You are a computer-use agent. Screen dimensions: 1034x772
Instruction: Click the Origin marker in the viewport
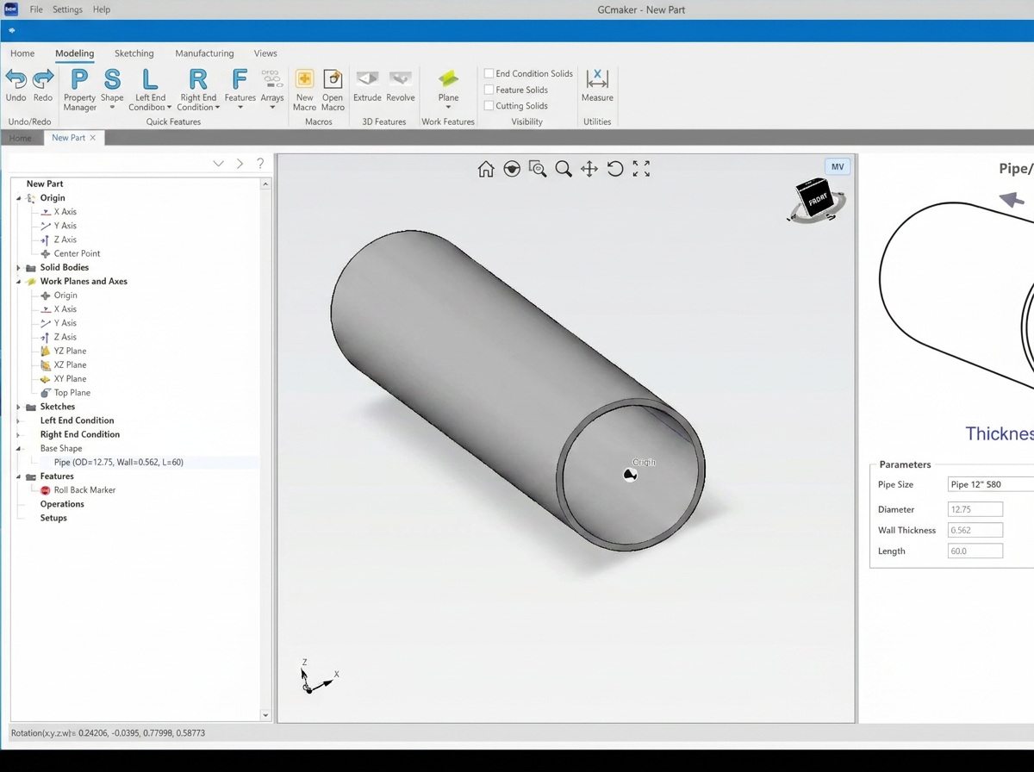(x=631, y=474)
